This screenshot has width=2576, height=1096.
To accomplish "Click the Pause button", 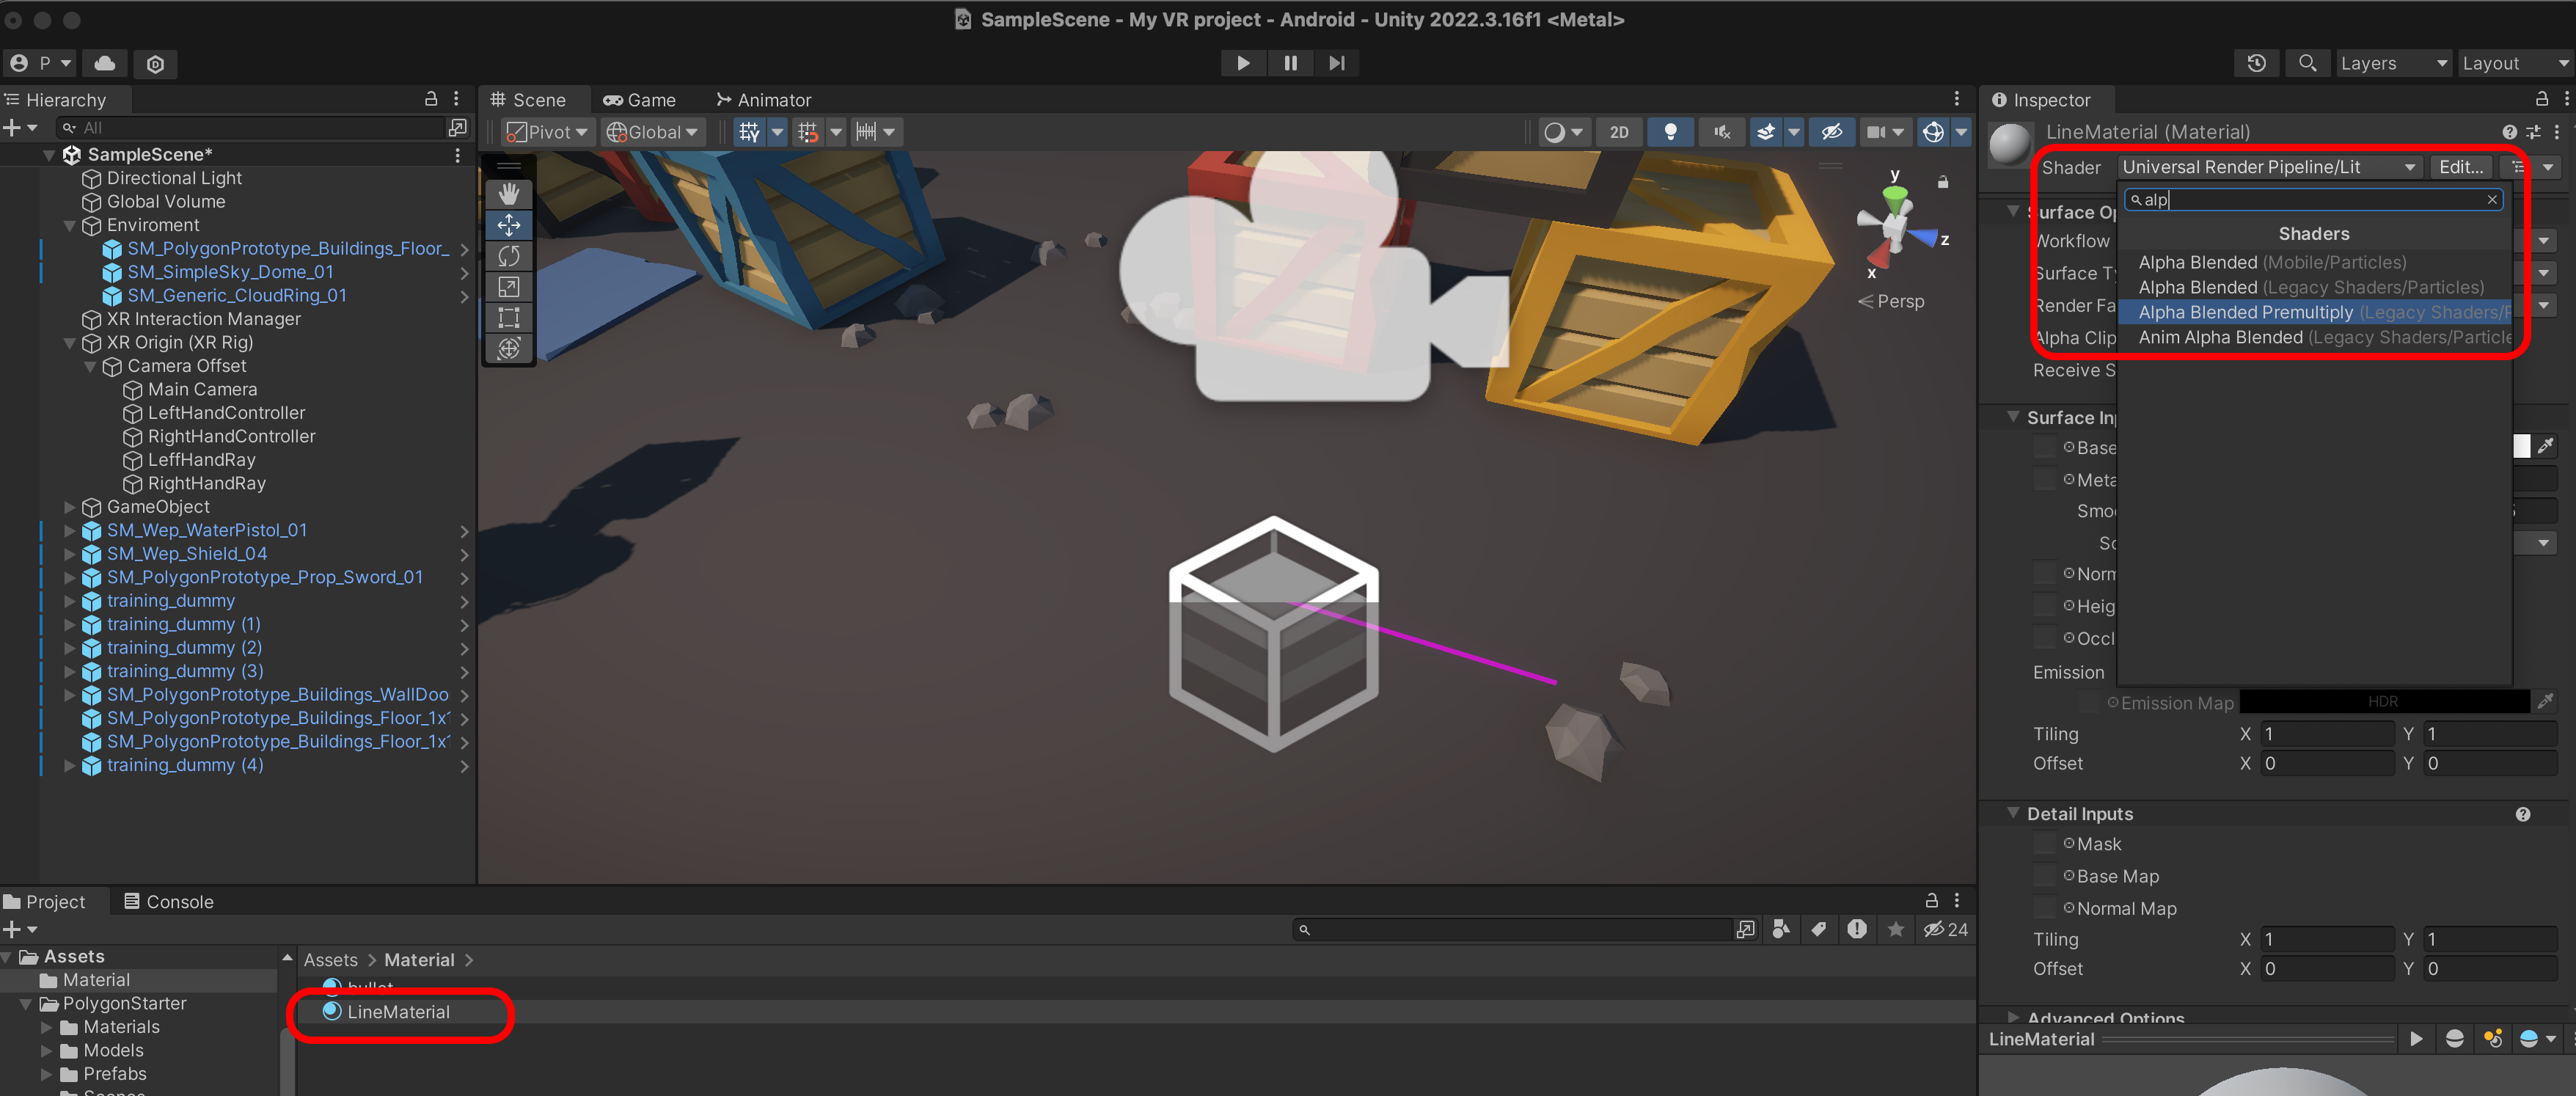I will 1290,63.
